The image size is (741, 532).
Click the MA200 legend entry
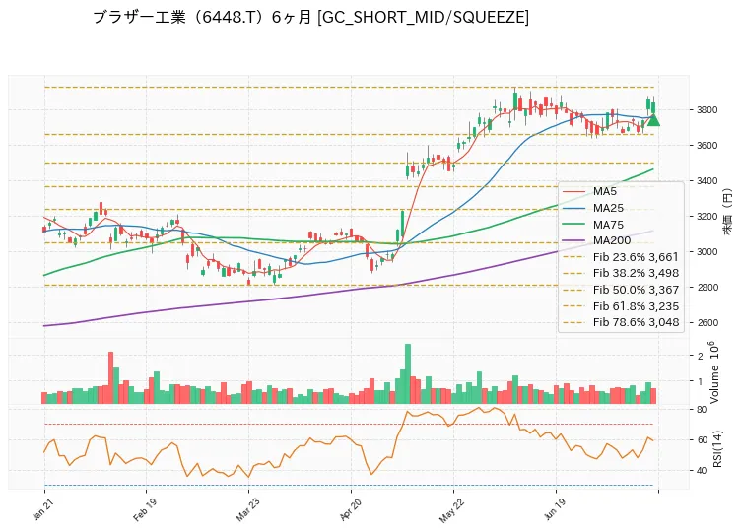tap(597, 240)
